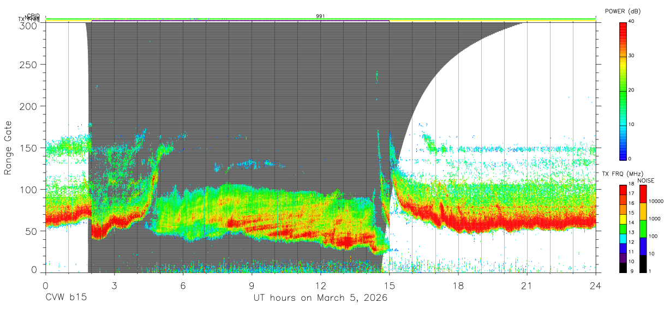670x309 pixels.
Task: Click the 100 label on the noise scale
Action: click(x=652, y=237)
